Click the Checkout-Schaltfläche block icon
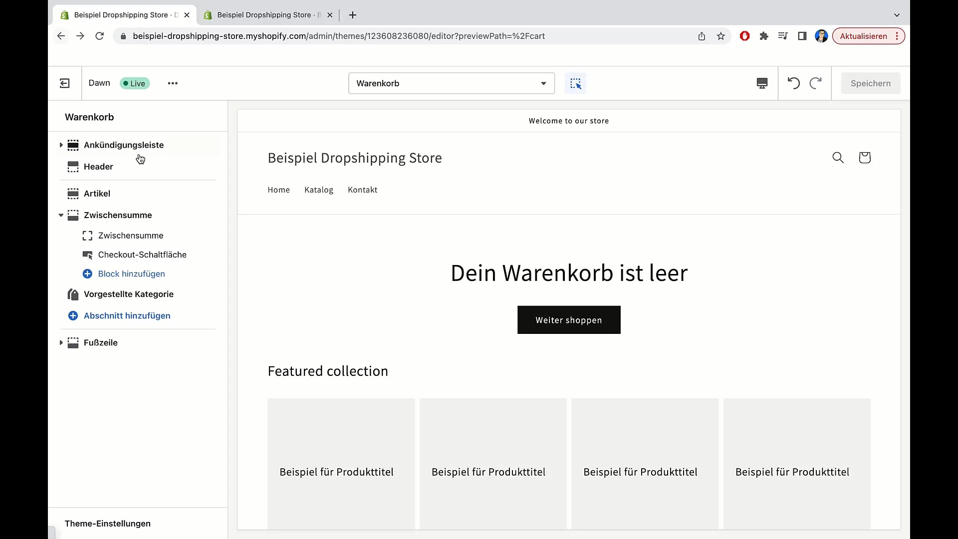The image size is (958, 539). 87,255
